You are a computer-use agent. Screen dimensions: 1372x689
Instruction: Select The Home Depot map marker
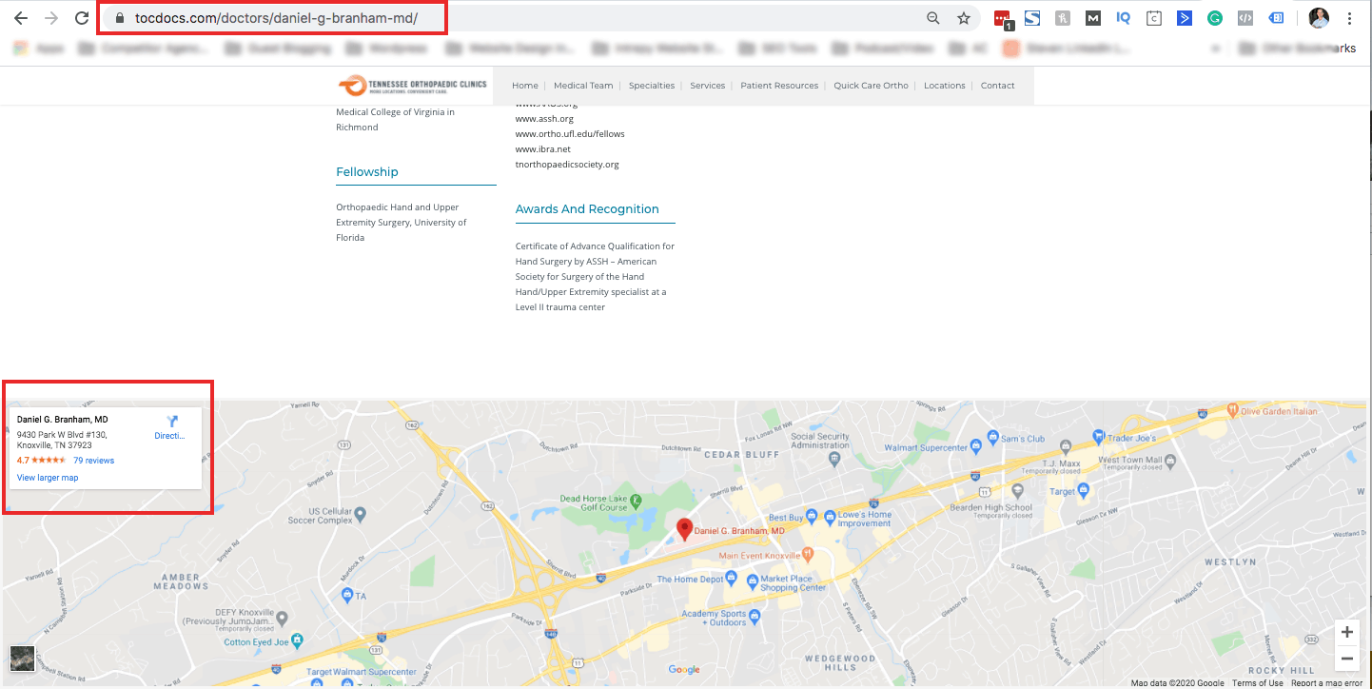click(x=731, y=577)
